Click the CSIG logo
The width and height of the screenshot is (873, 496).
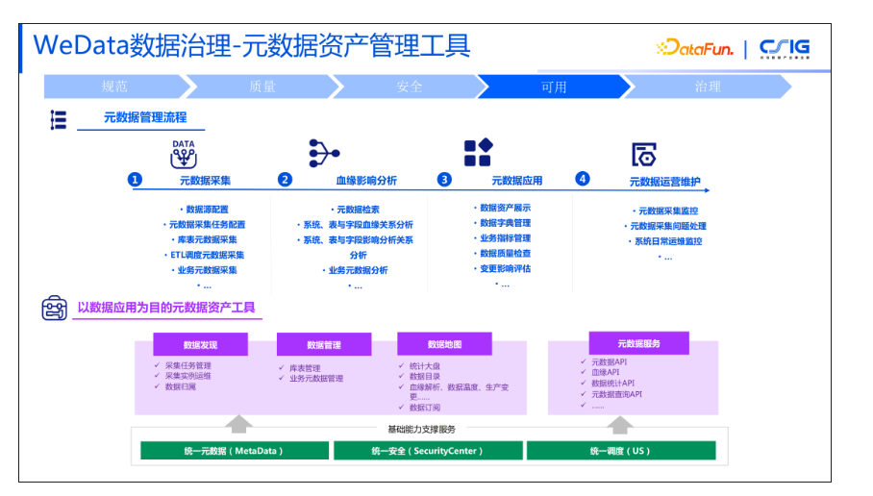[785, 48]
